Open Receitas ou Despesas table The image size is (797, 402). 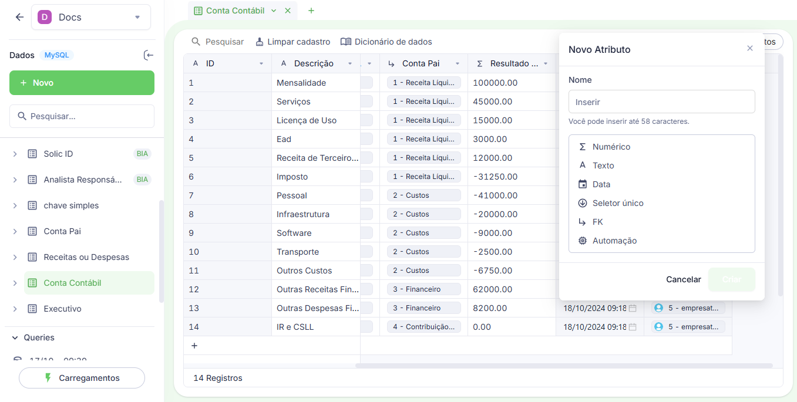(86, 257)
